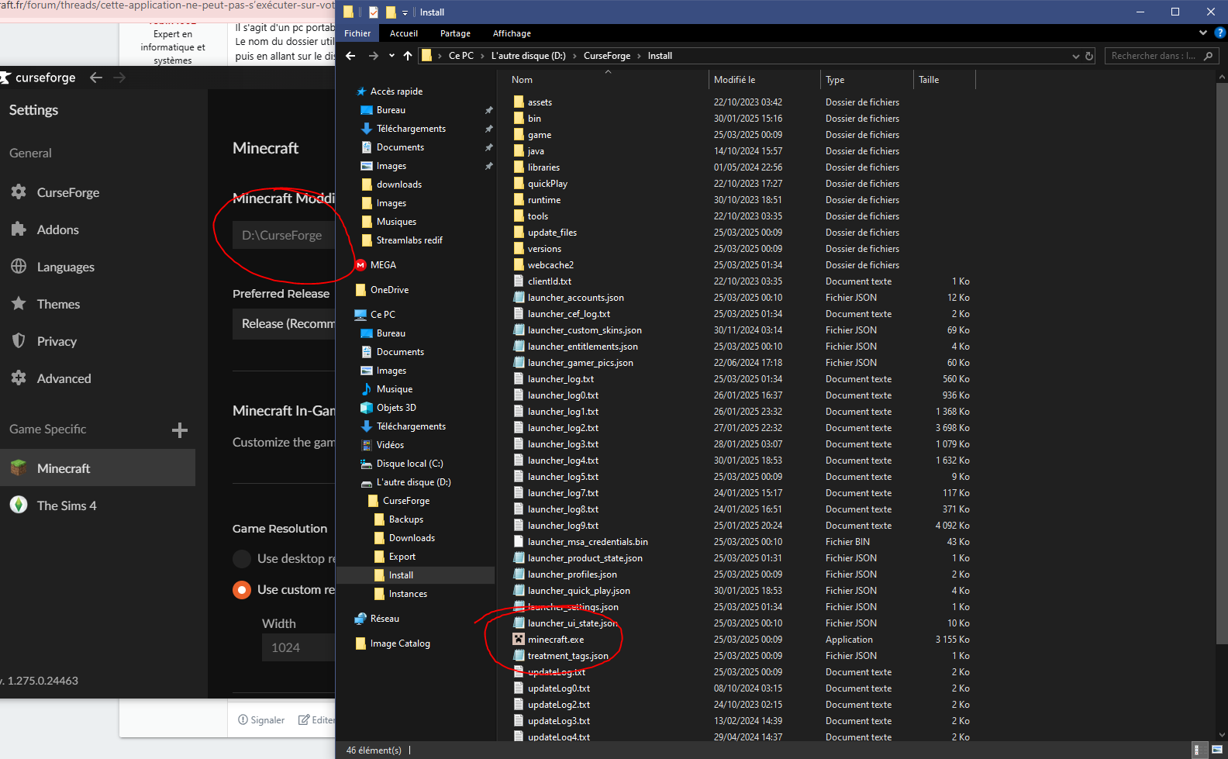Viewport: 1228px width, 759px height.
Task: Select Use desktop resolution radio button
Action: [x=242, y=558]
